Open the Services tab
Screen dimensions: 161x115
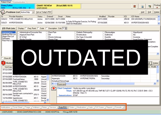tap(53, 107)
